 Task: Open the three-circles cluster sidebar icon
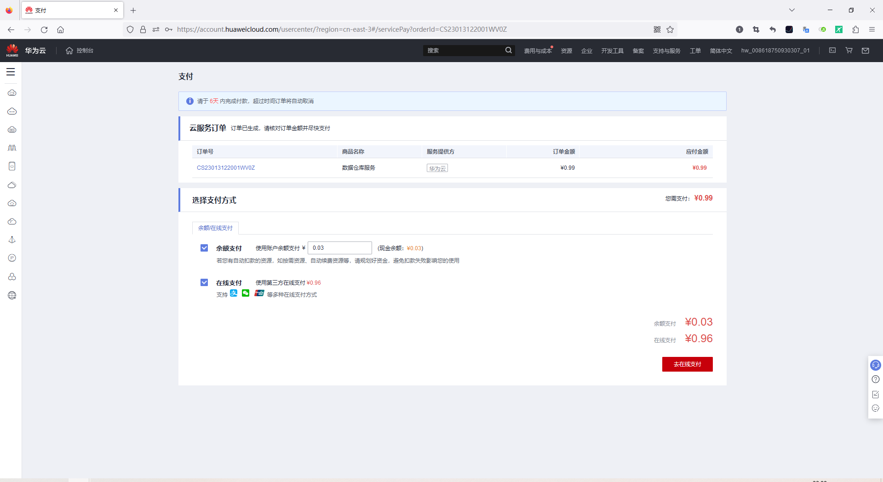[12, 276]
